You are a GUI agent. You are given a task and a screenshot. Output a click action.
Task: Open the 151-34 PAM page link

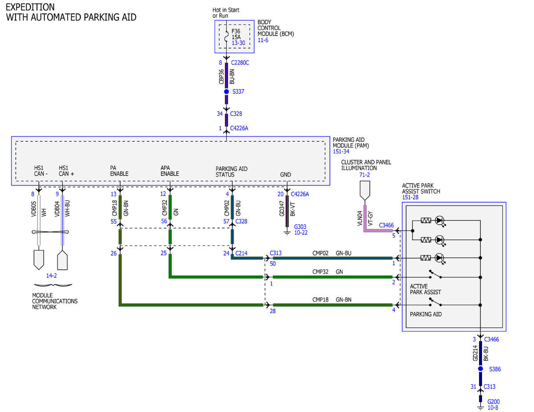click(341, 152)
